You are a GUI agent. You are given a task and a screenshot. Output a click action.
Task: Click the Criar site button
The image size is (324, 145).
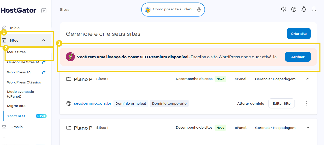[299, 34]
